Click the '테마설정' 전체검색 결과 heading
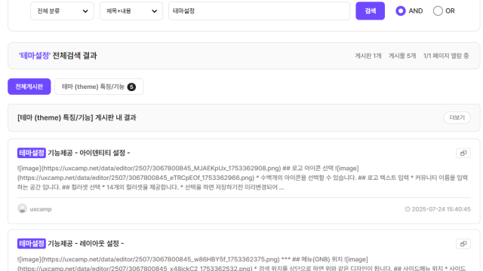Image resolution: width=483 pixels, height=271 pixels. click(58, 56)
